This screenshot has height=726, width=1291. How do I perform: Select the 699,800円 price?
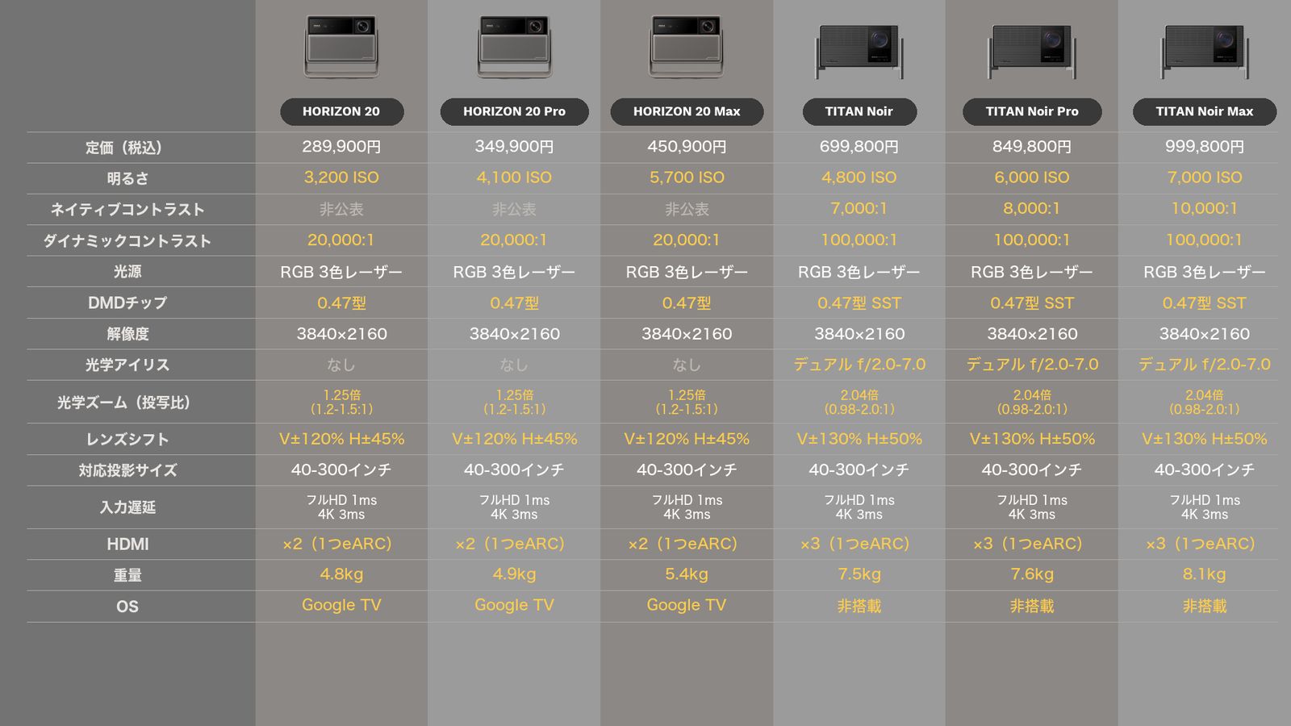[859, 147]
